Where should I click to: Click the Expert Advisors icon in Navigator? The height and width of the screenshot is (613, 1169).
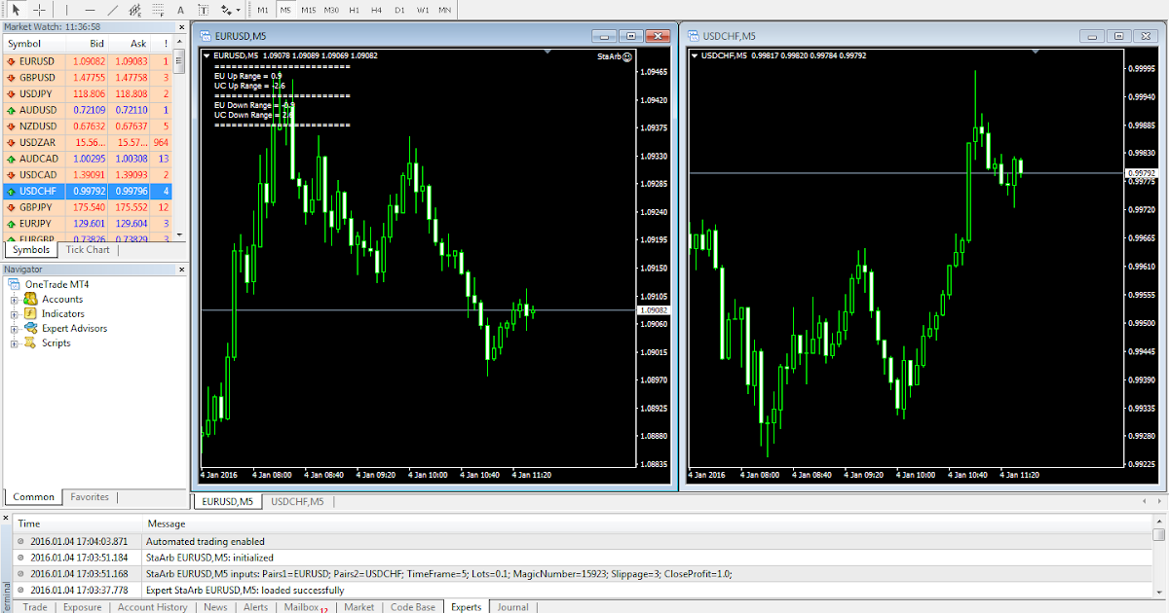pyautogui.click(x=31, y=329)
